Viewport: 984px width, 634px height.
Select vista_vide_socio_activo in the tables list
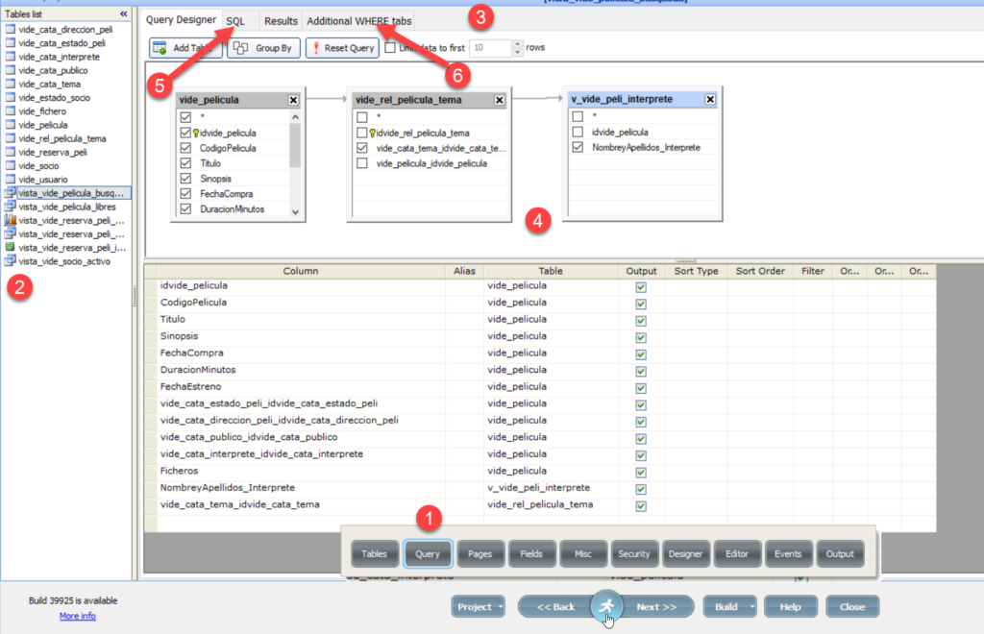pyautogui.click(x=72, y=261)
